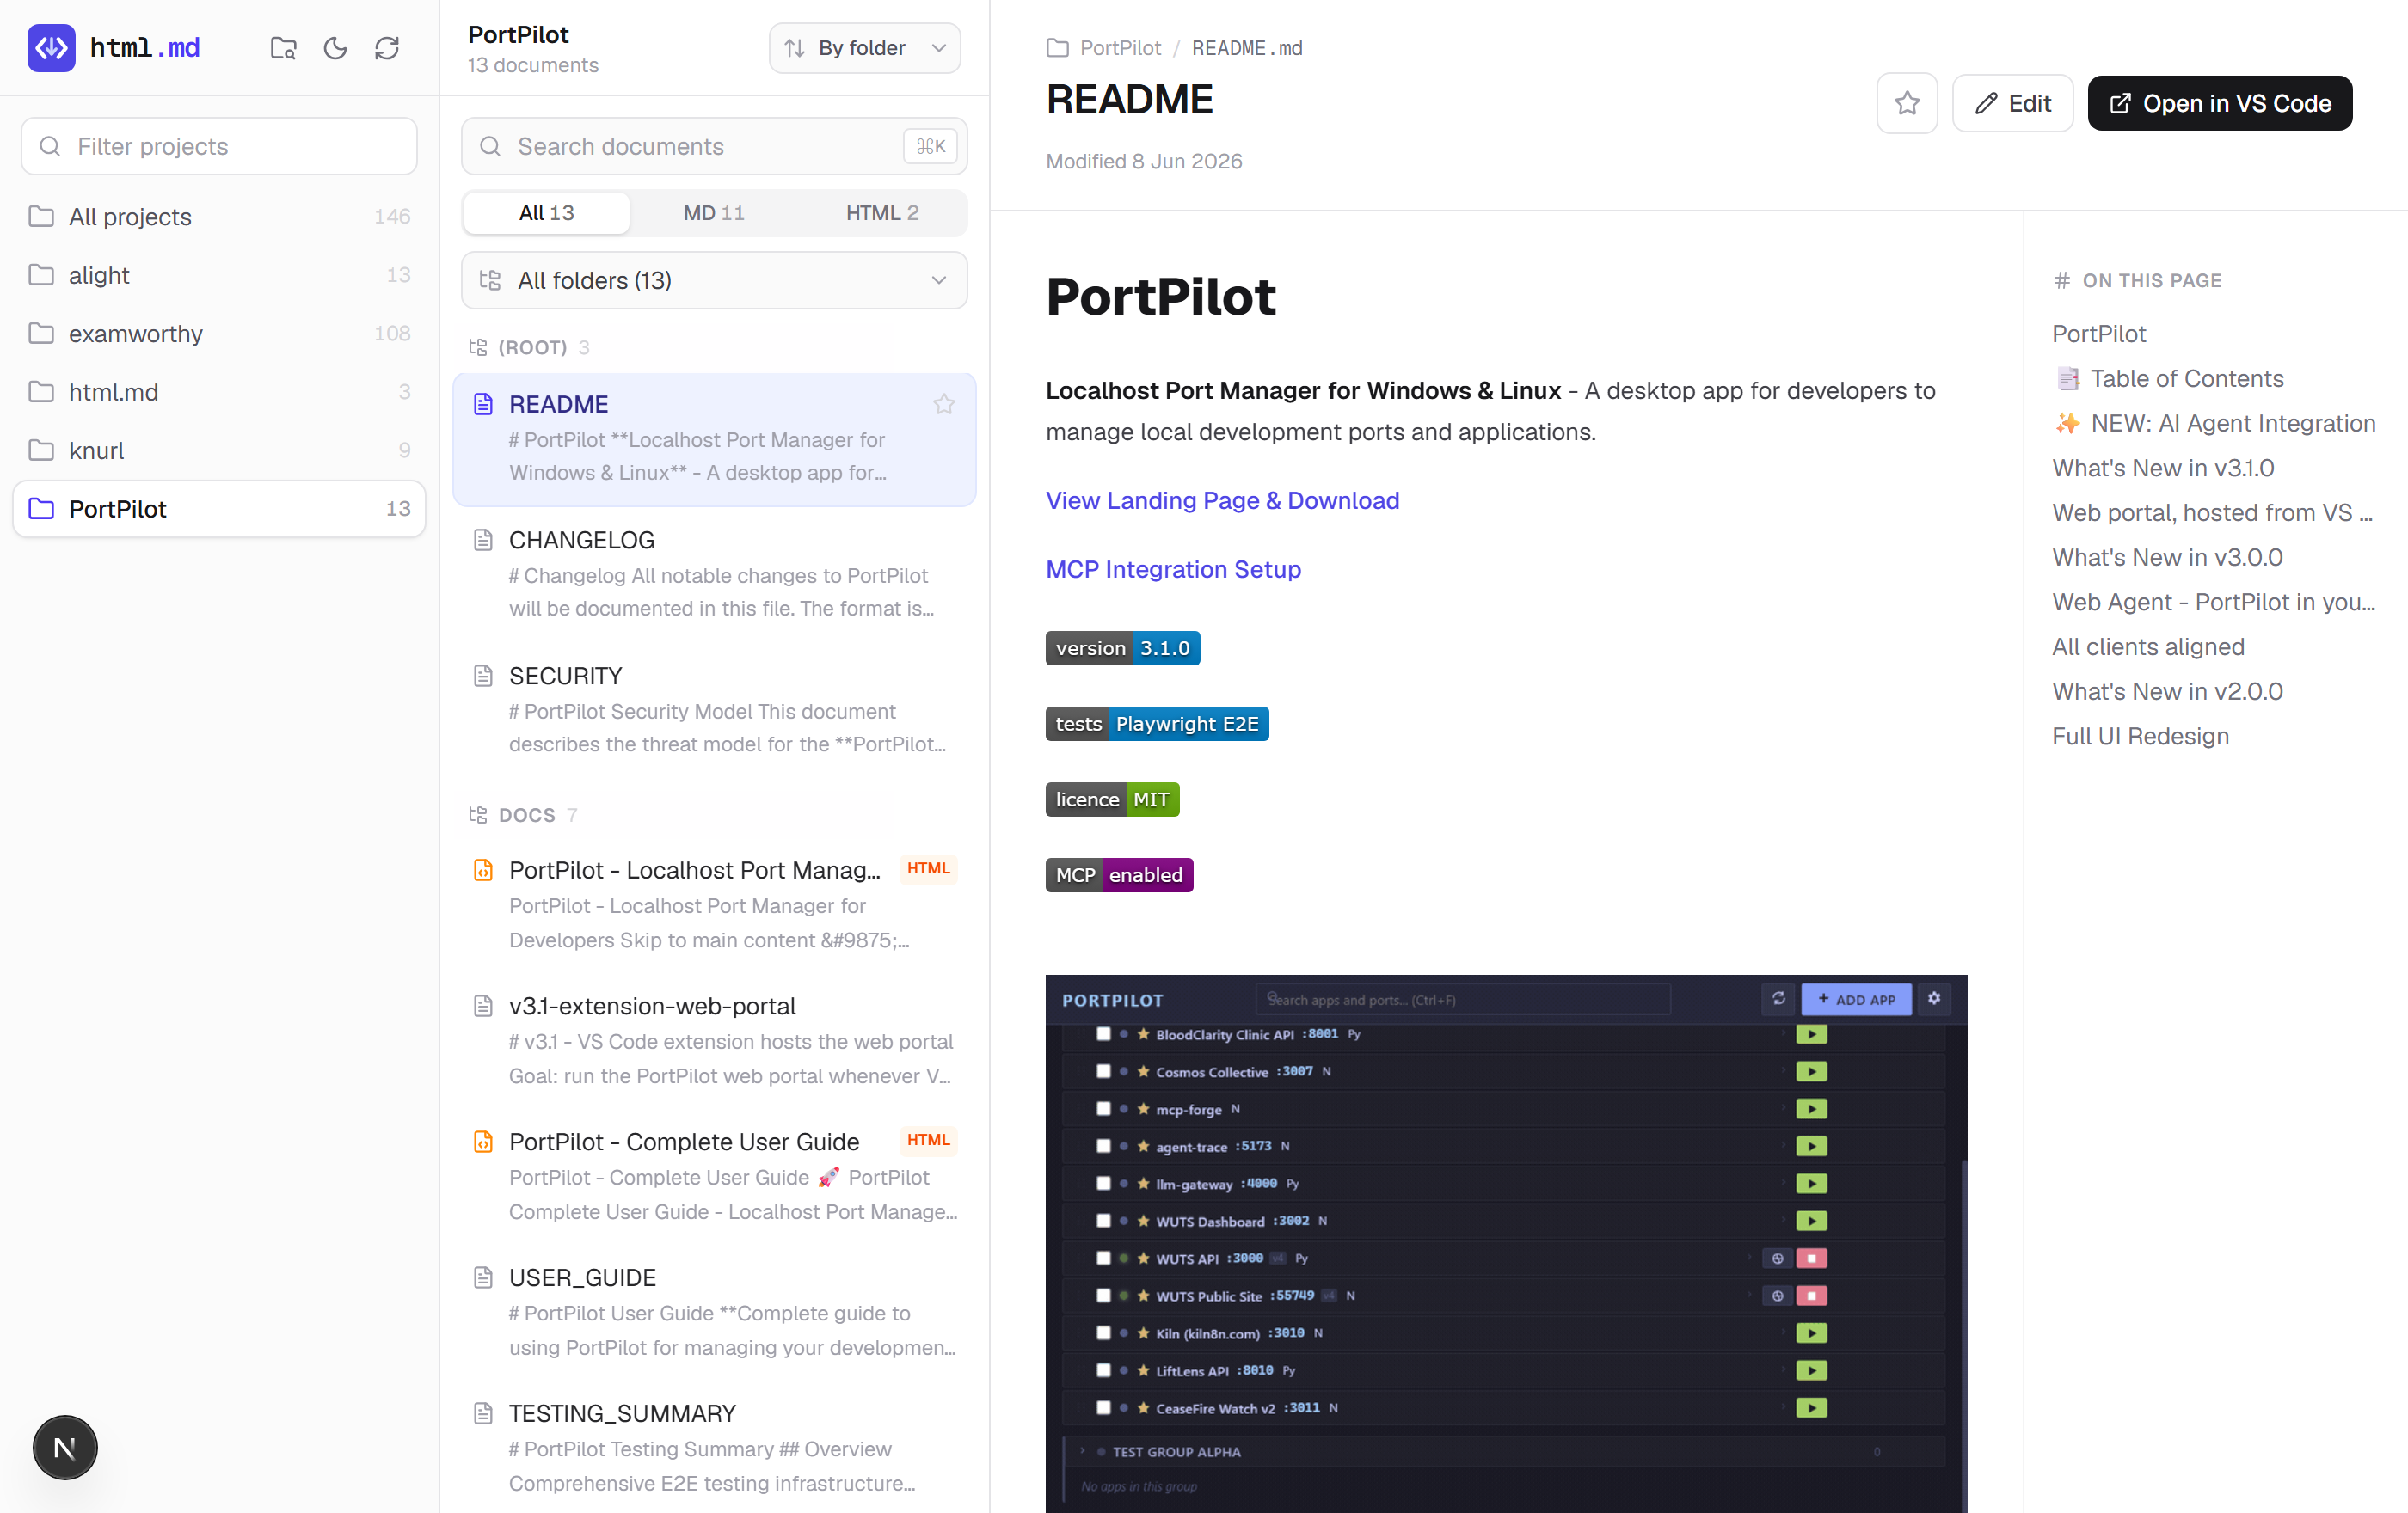Click the CHANGELOG file icon
Screen dimensions: 2408x1513
(x=483, y=541)
